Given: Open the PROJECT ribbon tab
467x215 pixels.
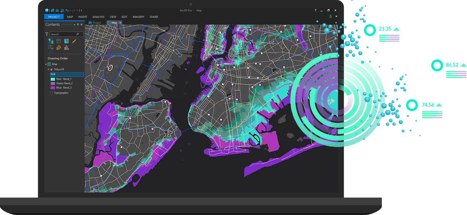Looking at the screenshot, I should (54, 17).
